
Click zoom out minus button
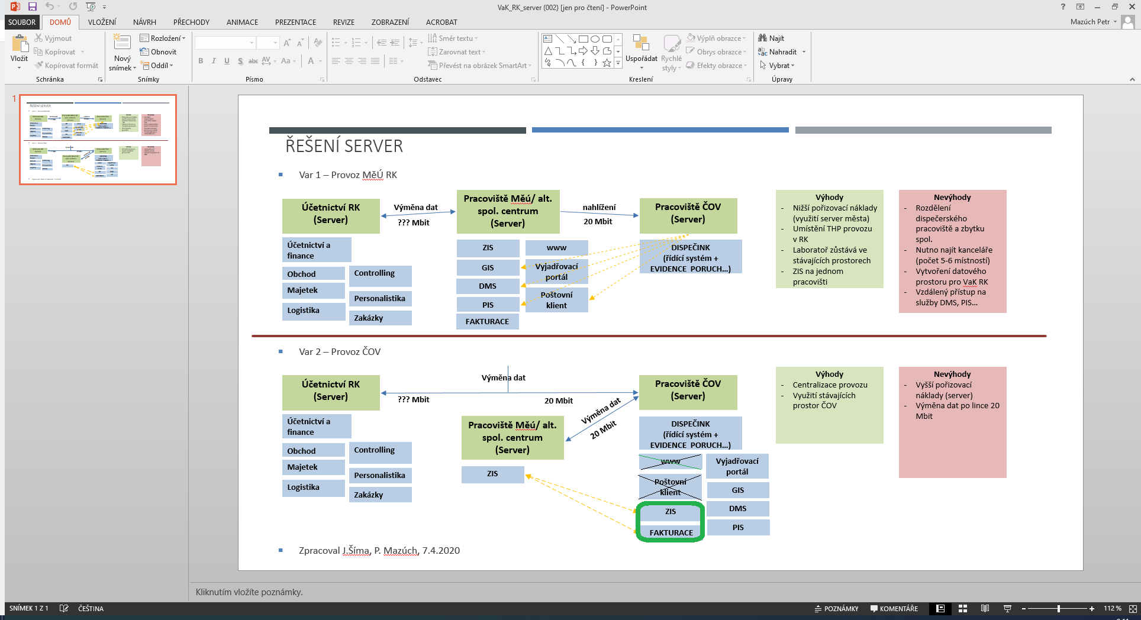[x=1024, y=608]
